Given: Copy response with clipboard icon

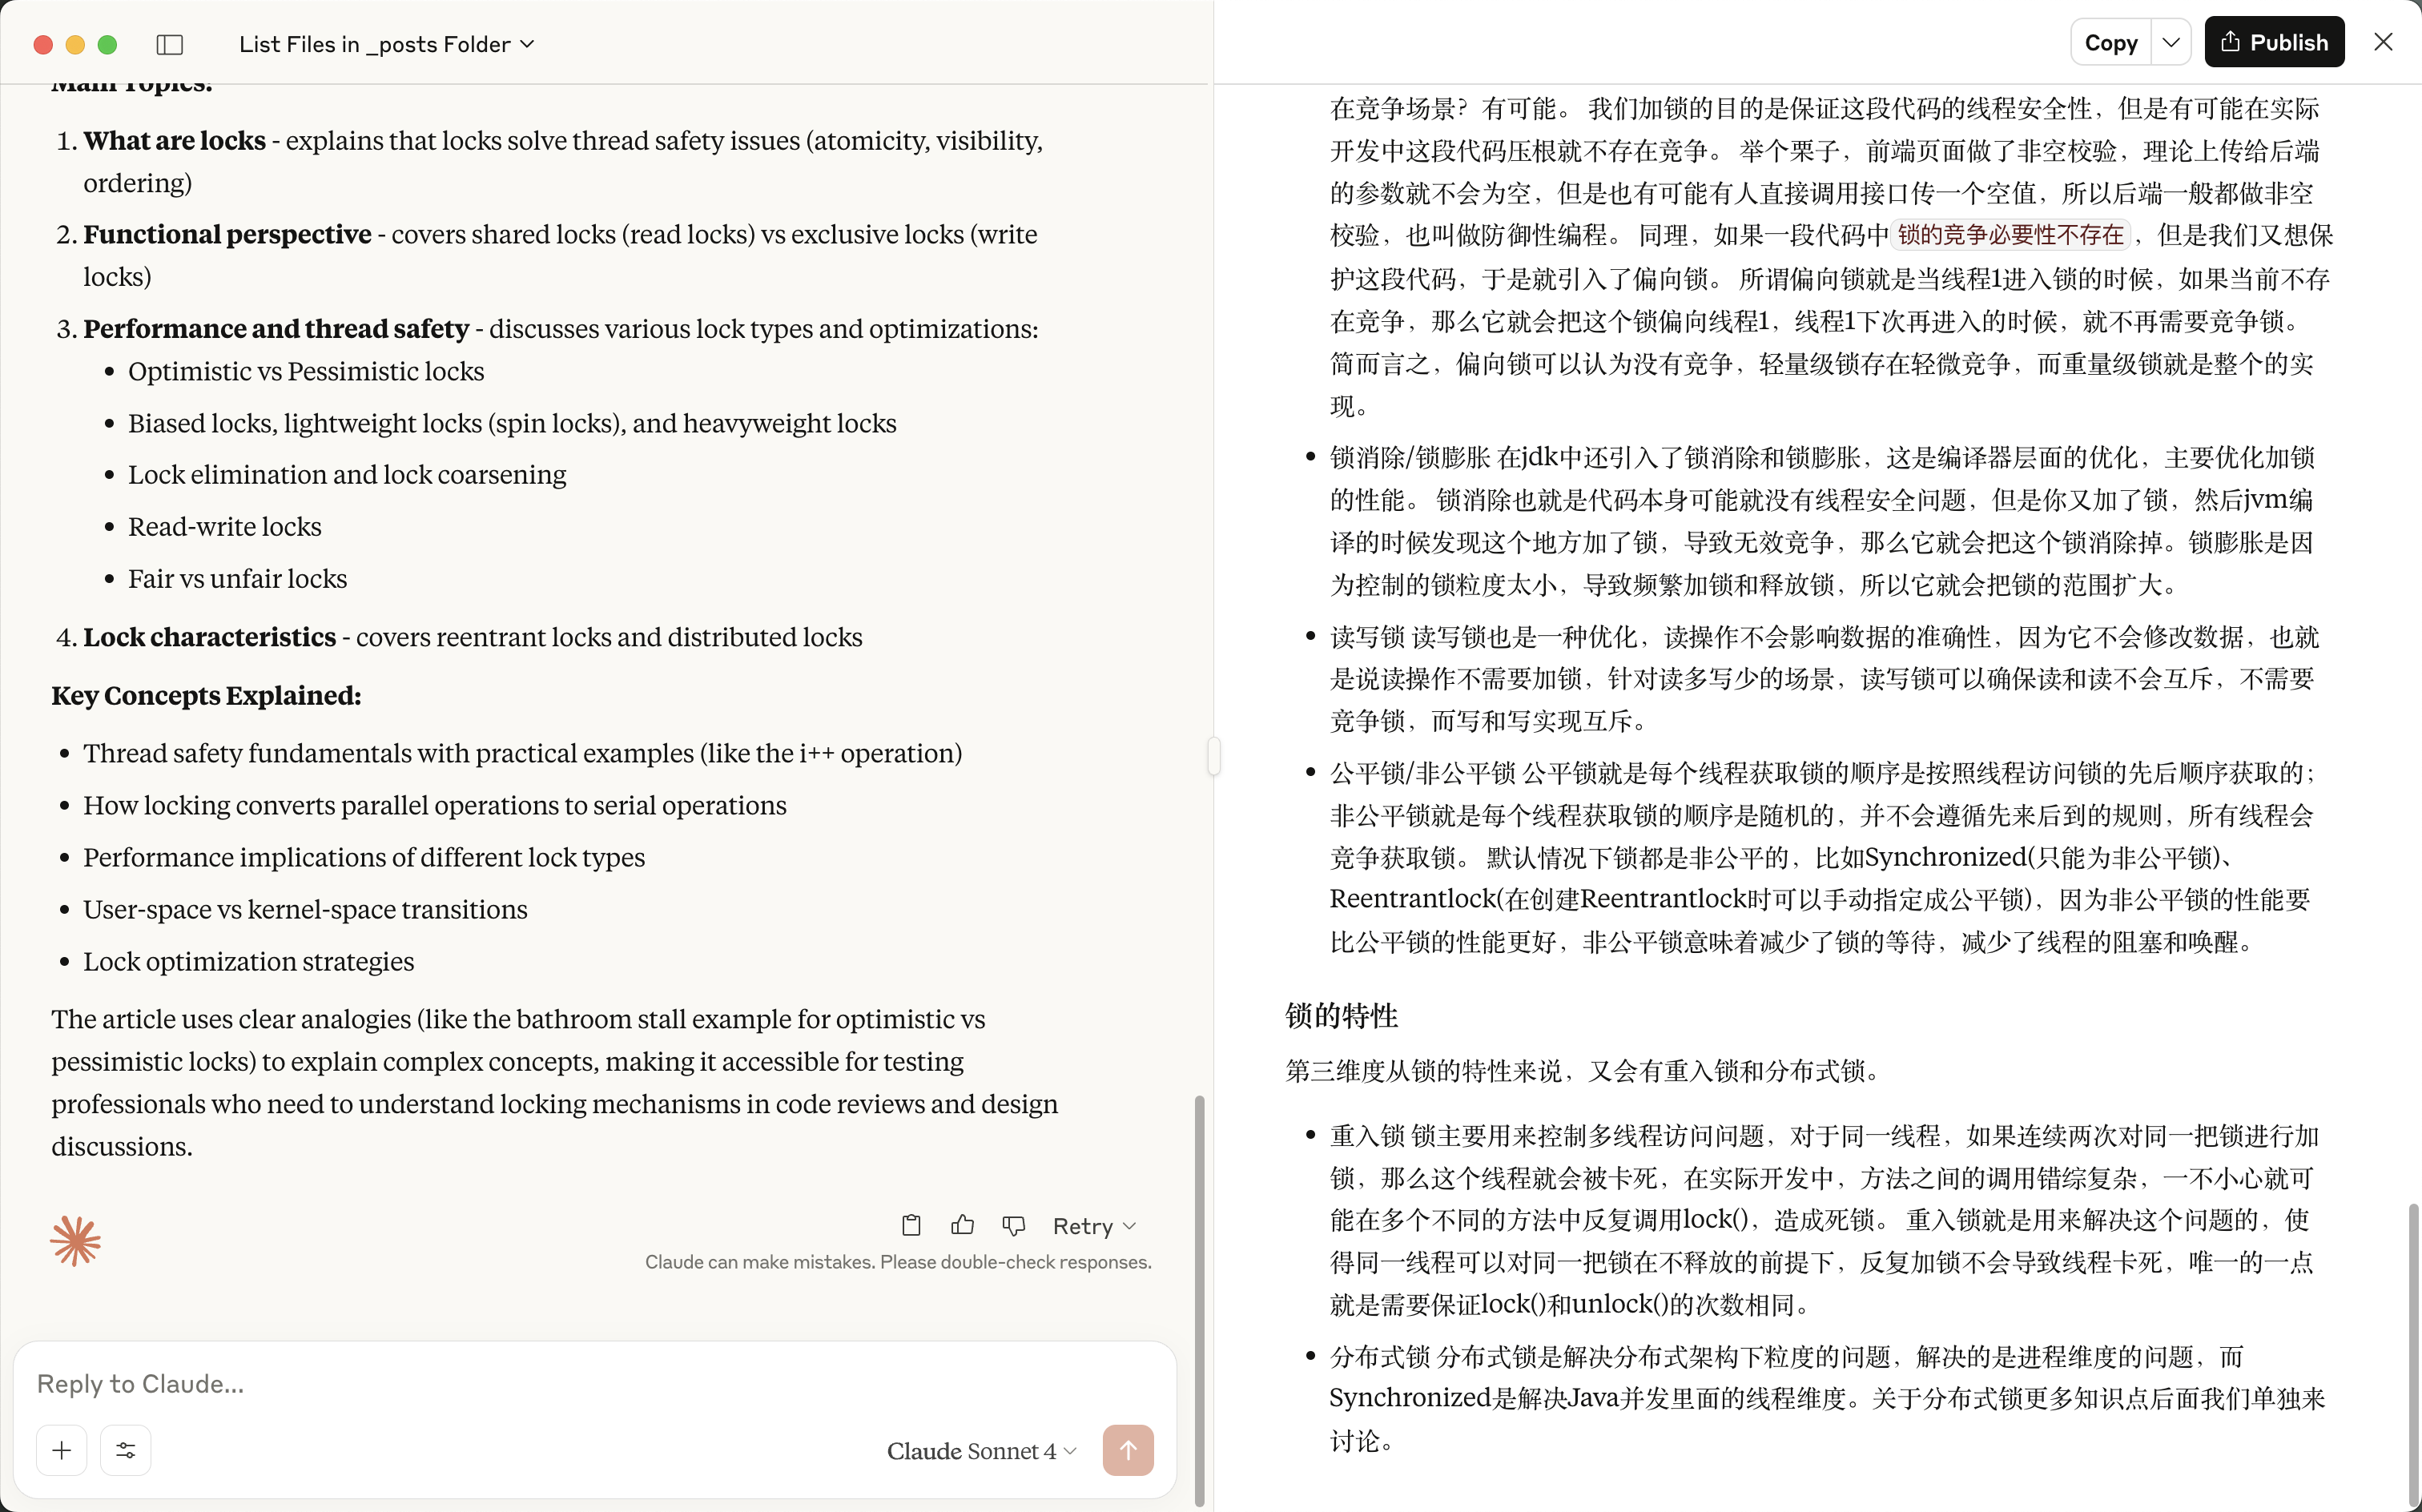Looking at the screenshot, I should [x=911, y=1225].
